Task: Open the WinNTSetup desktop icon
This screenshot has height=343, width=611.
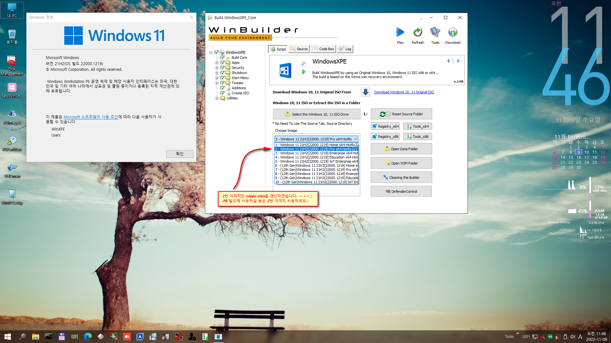Action: 12,197
